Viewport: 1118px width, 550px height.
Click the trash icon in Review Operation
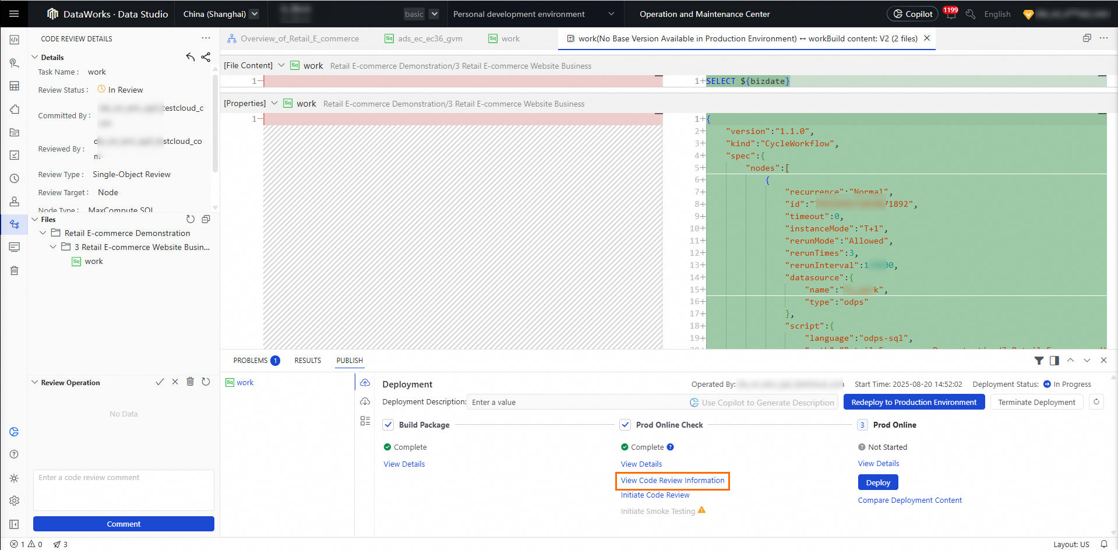(x=190, y=382)
